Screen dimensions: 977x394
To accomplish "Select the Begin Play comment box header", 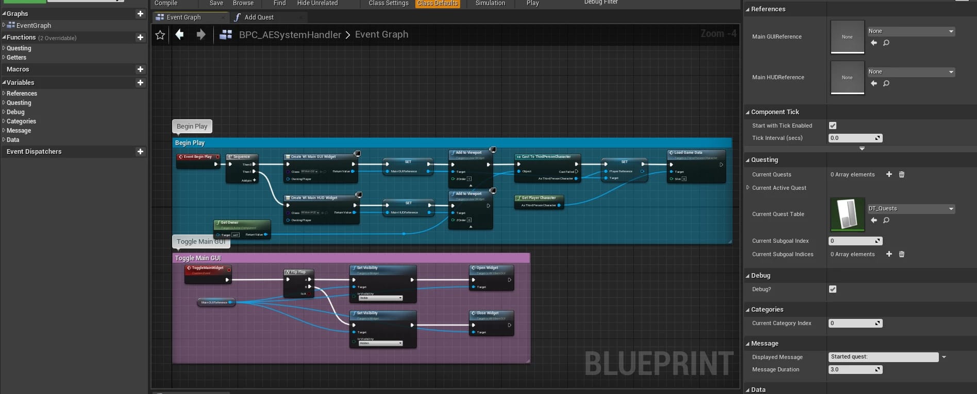I will point(452,143).
